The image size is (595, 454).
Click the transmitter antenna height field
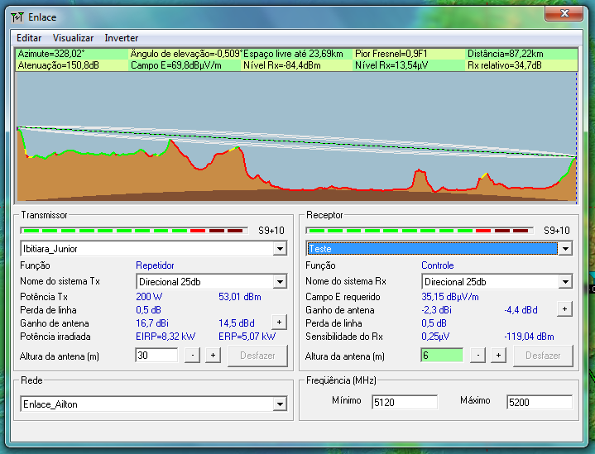(156, 356)
